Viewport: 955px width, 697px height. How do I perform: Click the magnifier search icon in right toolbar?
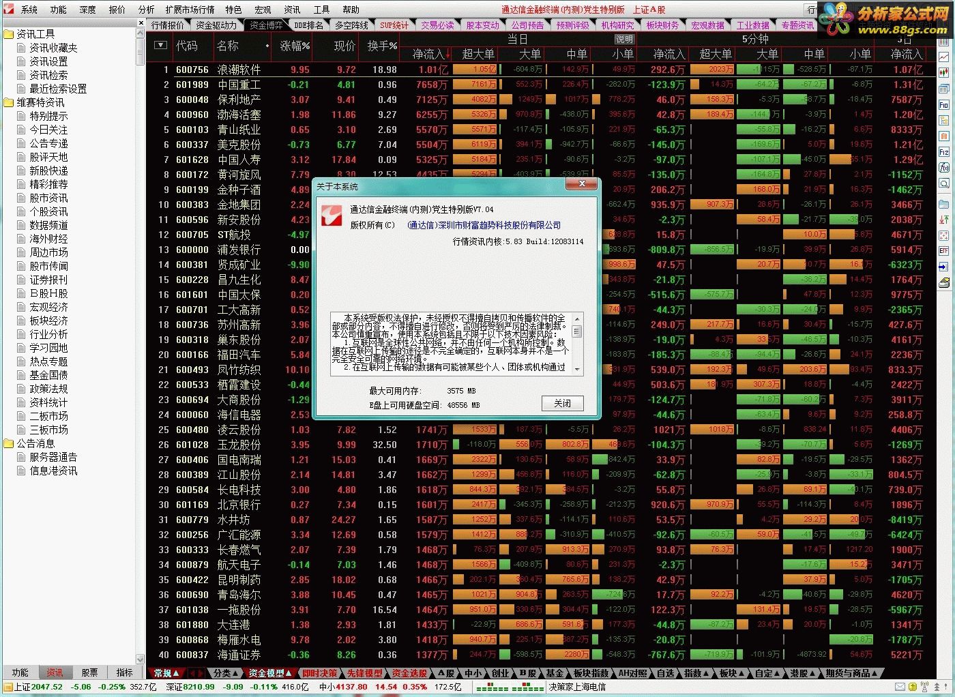click(x=944, y=183)
